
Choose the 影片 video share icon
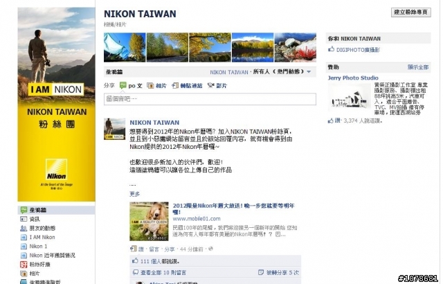(210, 85)
